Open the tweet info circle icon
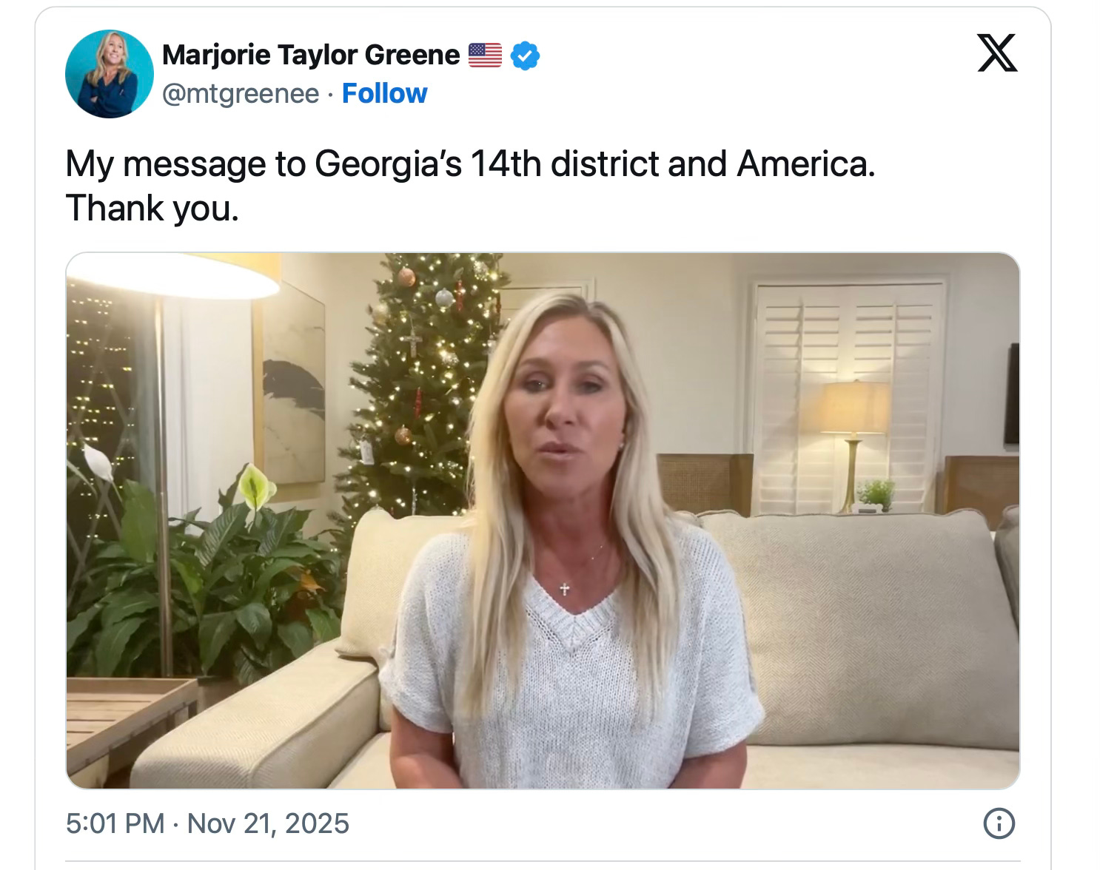 click(998, 823)
